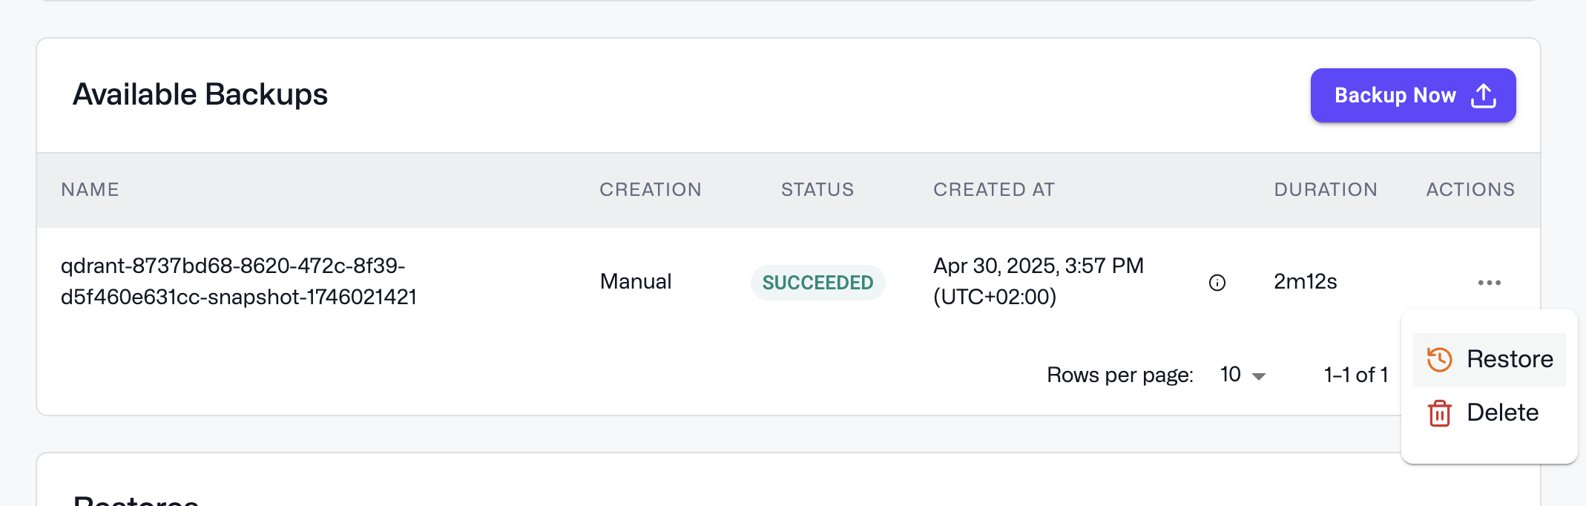The image size is (1586, 506).
Task: Select the qdrant snapshot backup name text
Action: click(239, 281)
